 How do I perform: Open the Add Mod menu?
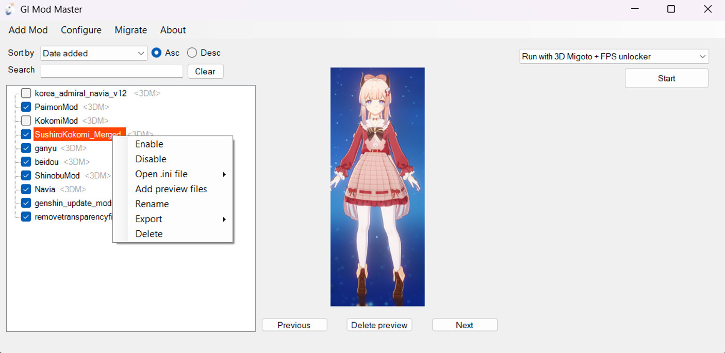[28, 30]
